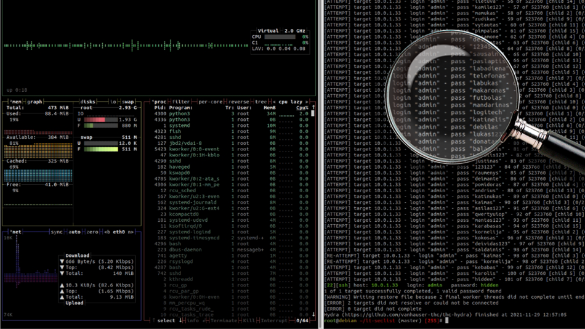
Task: Click the scroll down arrow in process list
Action: point(313,314)
